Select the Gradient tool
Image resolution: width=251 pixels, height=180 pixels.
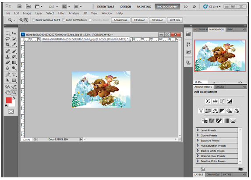pos(14,62)
